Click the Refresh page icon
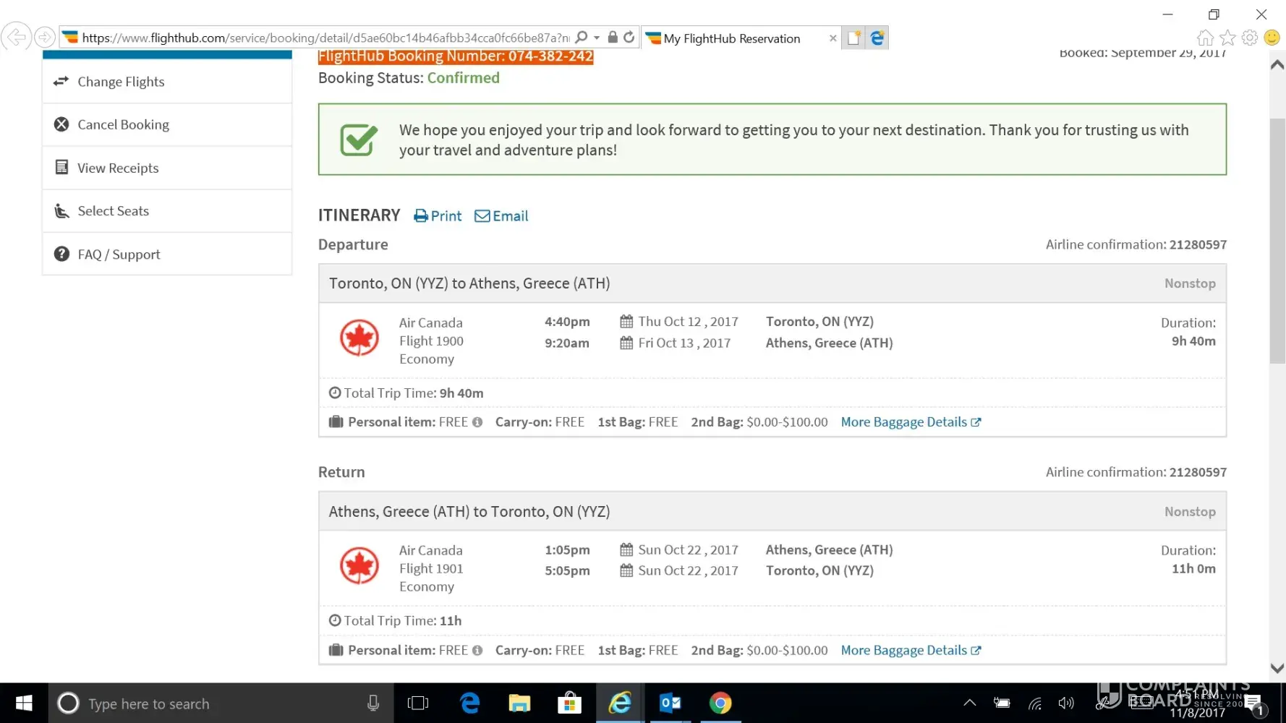 [629, 37]
